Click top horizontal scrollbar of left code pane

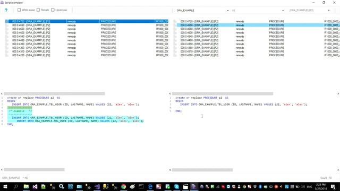(x=54, y=93)
